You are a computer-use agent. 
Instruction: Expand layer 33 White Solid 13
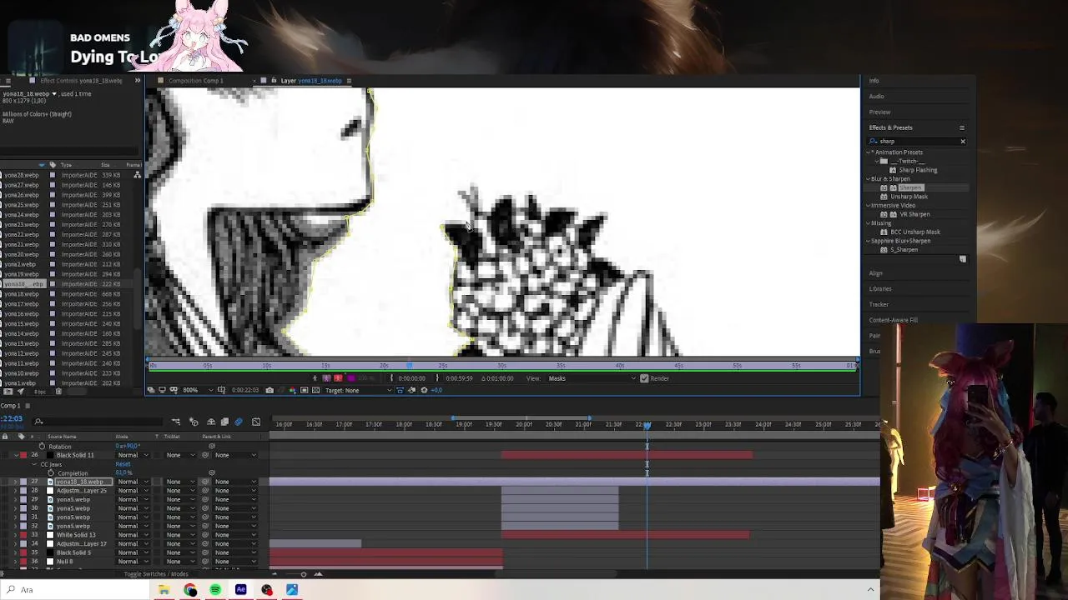(x=15, y=535)
